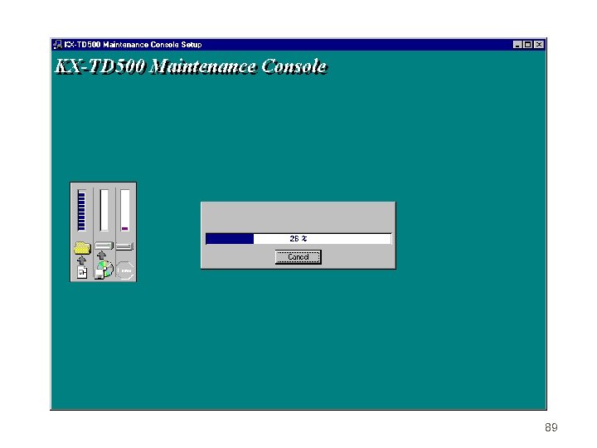The image size is (597, 448).
Task: Close the setup window
Action: point(539,45)
